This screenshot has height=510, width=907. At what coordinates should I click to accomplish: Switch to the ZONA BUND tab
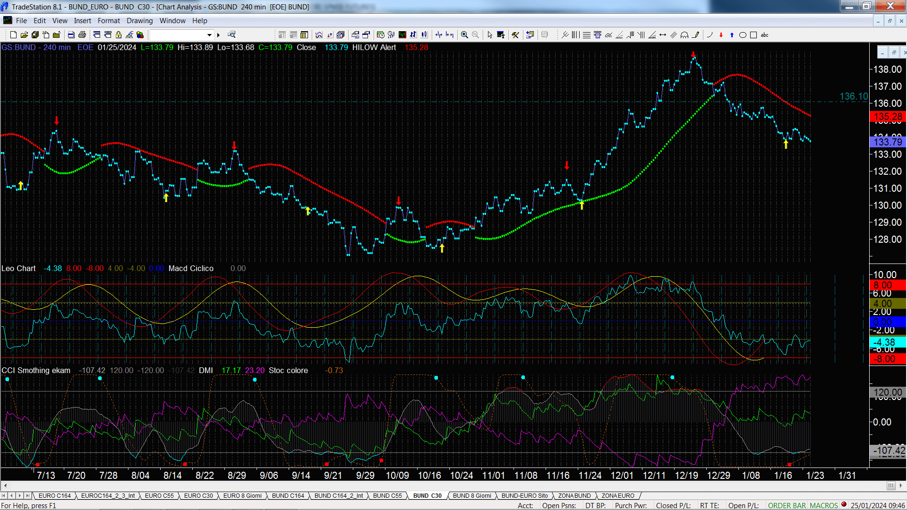(x=574, y=496)
